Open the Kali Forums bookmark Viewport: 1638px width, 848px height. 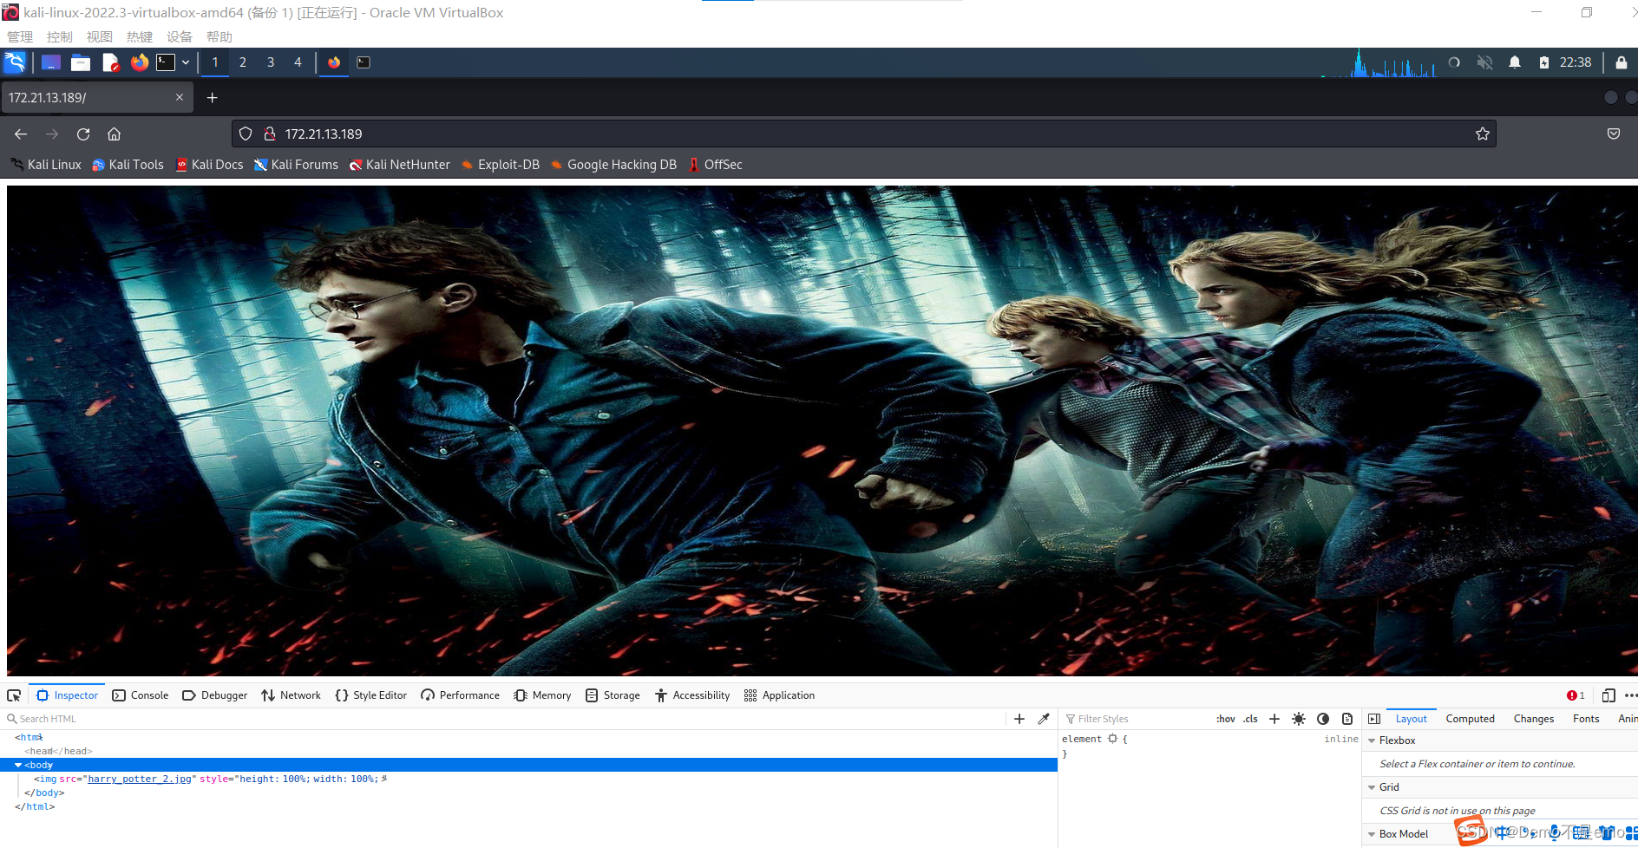[296, 165]
